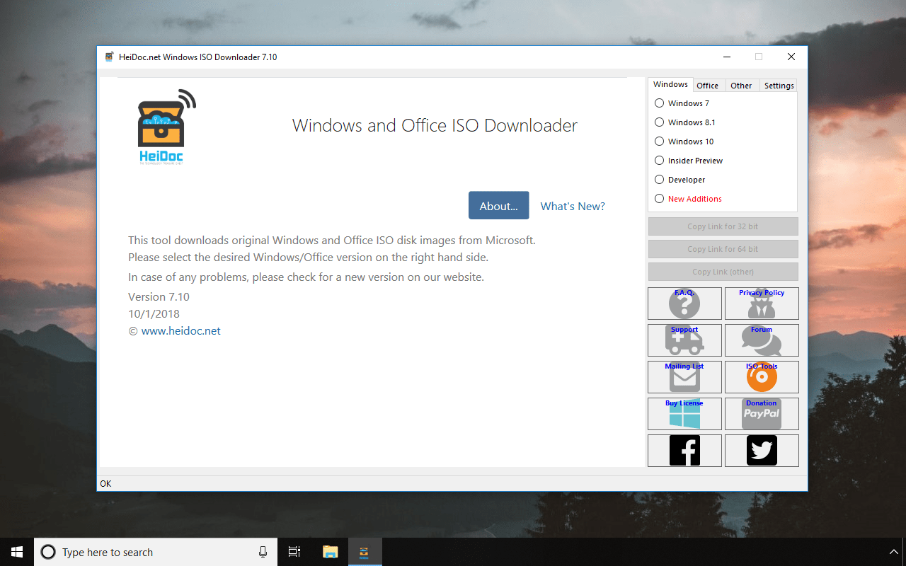This screenshot has height=566, width=906.
Task: Click the taskbar search box
Action: 156,552
